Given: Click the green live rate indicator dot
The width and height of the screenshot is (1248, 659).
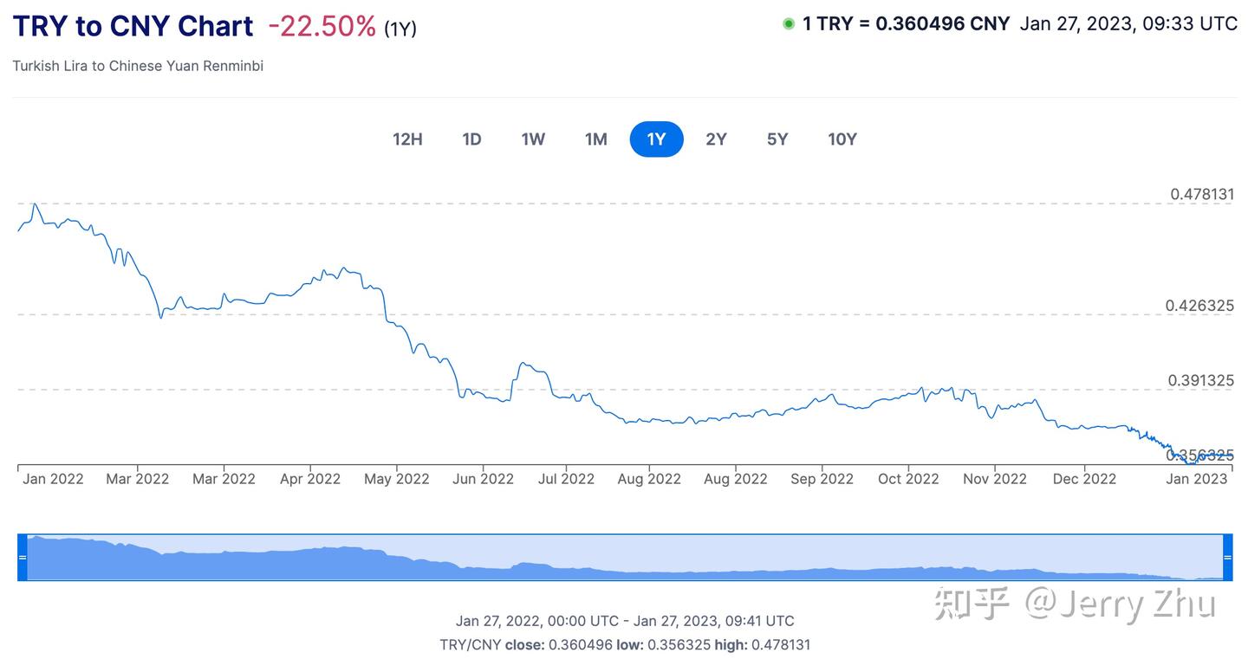Looking at the screenshot, I should coord(788,23).
